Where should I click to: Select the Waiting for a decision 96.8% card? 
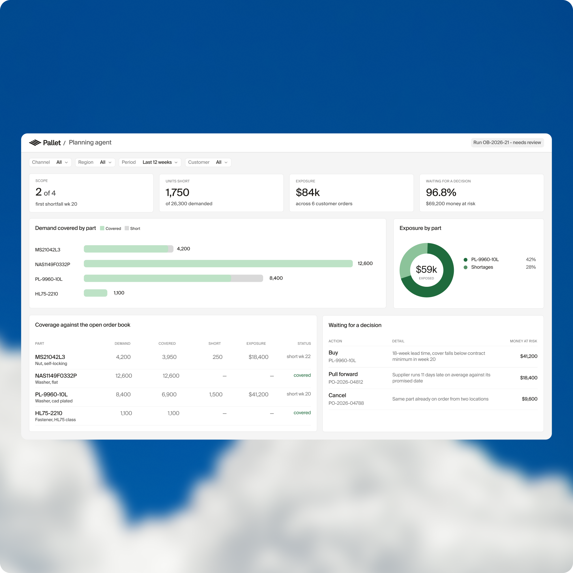tap(482, 193)
